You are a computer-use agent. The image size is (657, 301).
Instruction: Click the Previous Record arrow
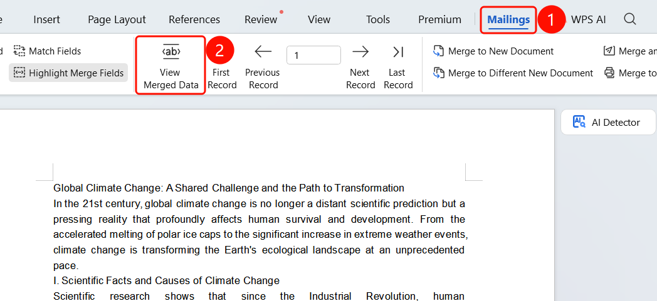pyautogui.click(x=263, y=52)
